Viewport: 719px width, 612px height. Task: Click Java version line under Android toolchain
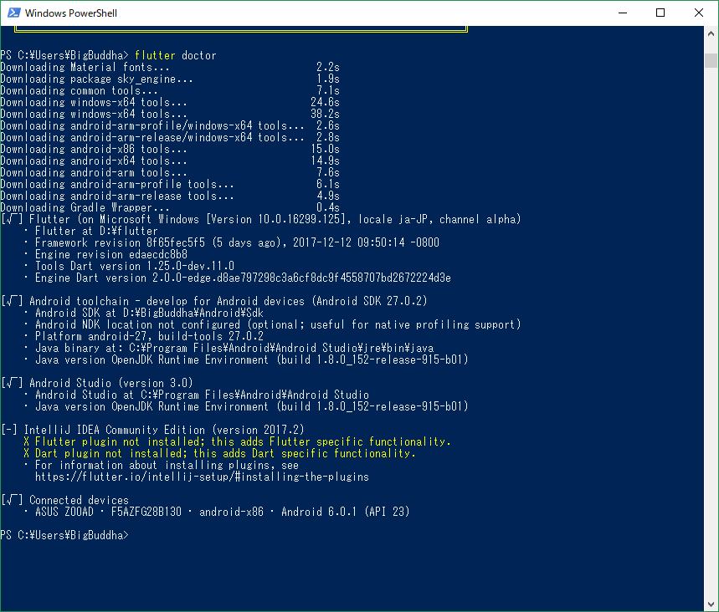(x=246, y=360)
